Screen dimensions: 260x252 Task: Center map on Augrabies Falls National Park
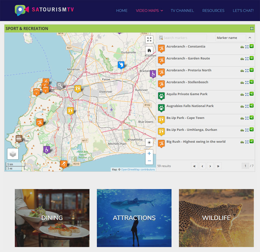pyautogui.click(x=247, y=106)
